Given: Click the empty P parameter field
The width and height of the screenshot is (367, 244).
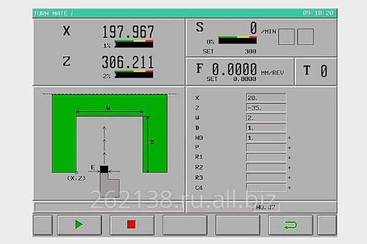Looking at the screenshot, I should [x=265, y=148].
